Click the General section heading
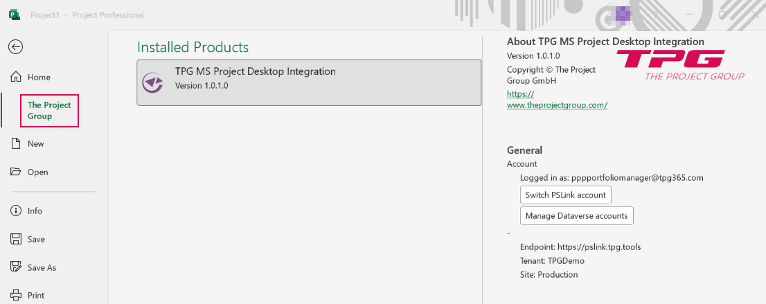766x304 pixels. point(525,150)
